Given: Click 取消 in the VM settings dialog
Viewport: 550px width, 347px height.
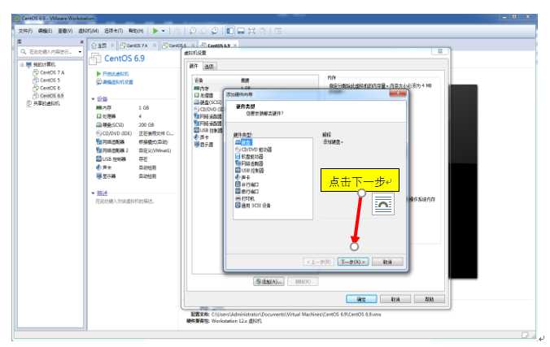Looking at the screenshot, I should pyautogui.click(x=395, y=299).
